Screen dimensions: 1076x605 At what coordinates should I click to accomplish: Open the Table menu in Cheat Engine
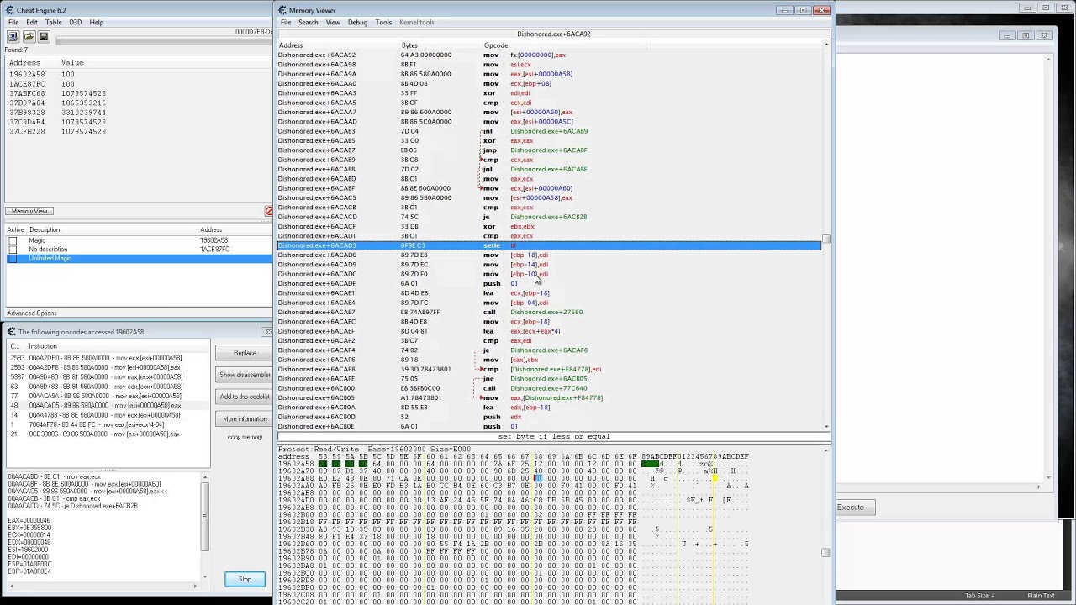(x=53, y=23)
